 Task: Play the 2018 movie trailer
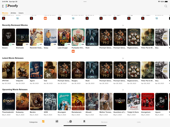point(50,102)
